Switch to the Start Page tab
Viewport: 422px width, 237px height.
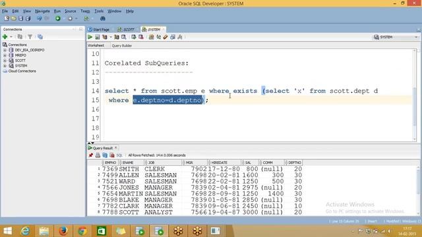[x=99, y=29]
